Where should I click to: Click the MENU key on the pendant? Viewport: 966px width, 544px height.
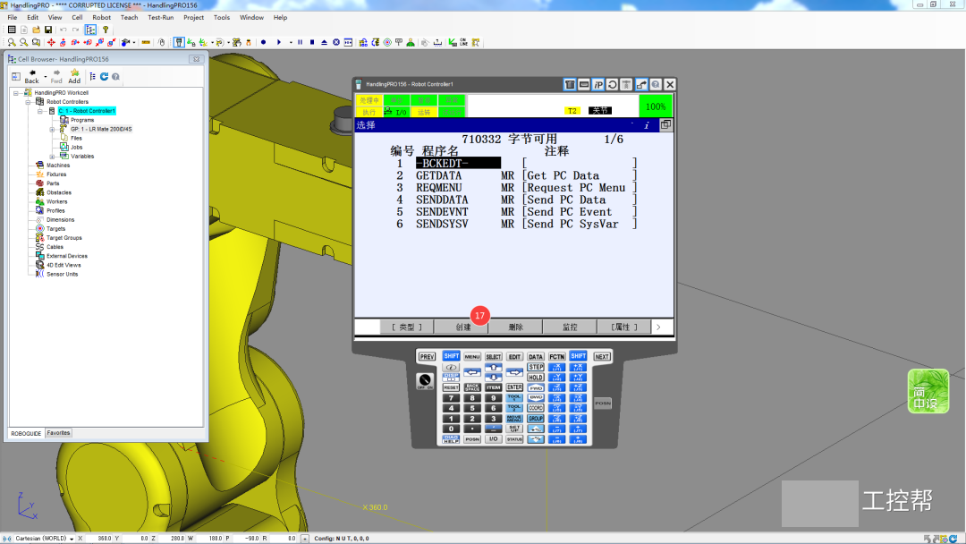pos(472,357)
